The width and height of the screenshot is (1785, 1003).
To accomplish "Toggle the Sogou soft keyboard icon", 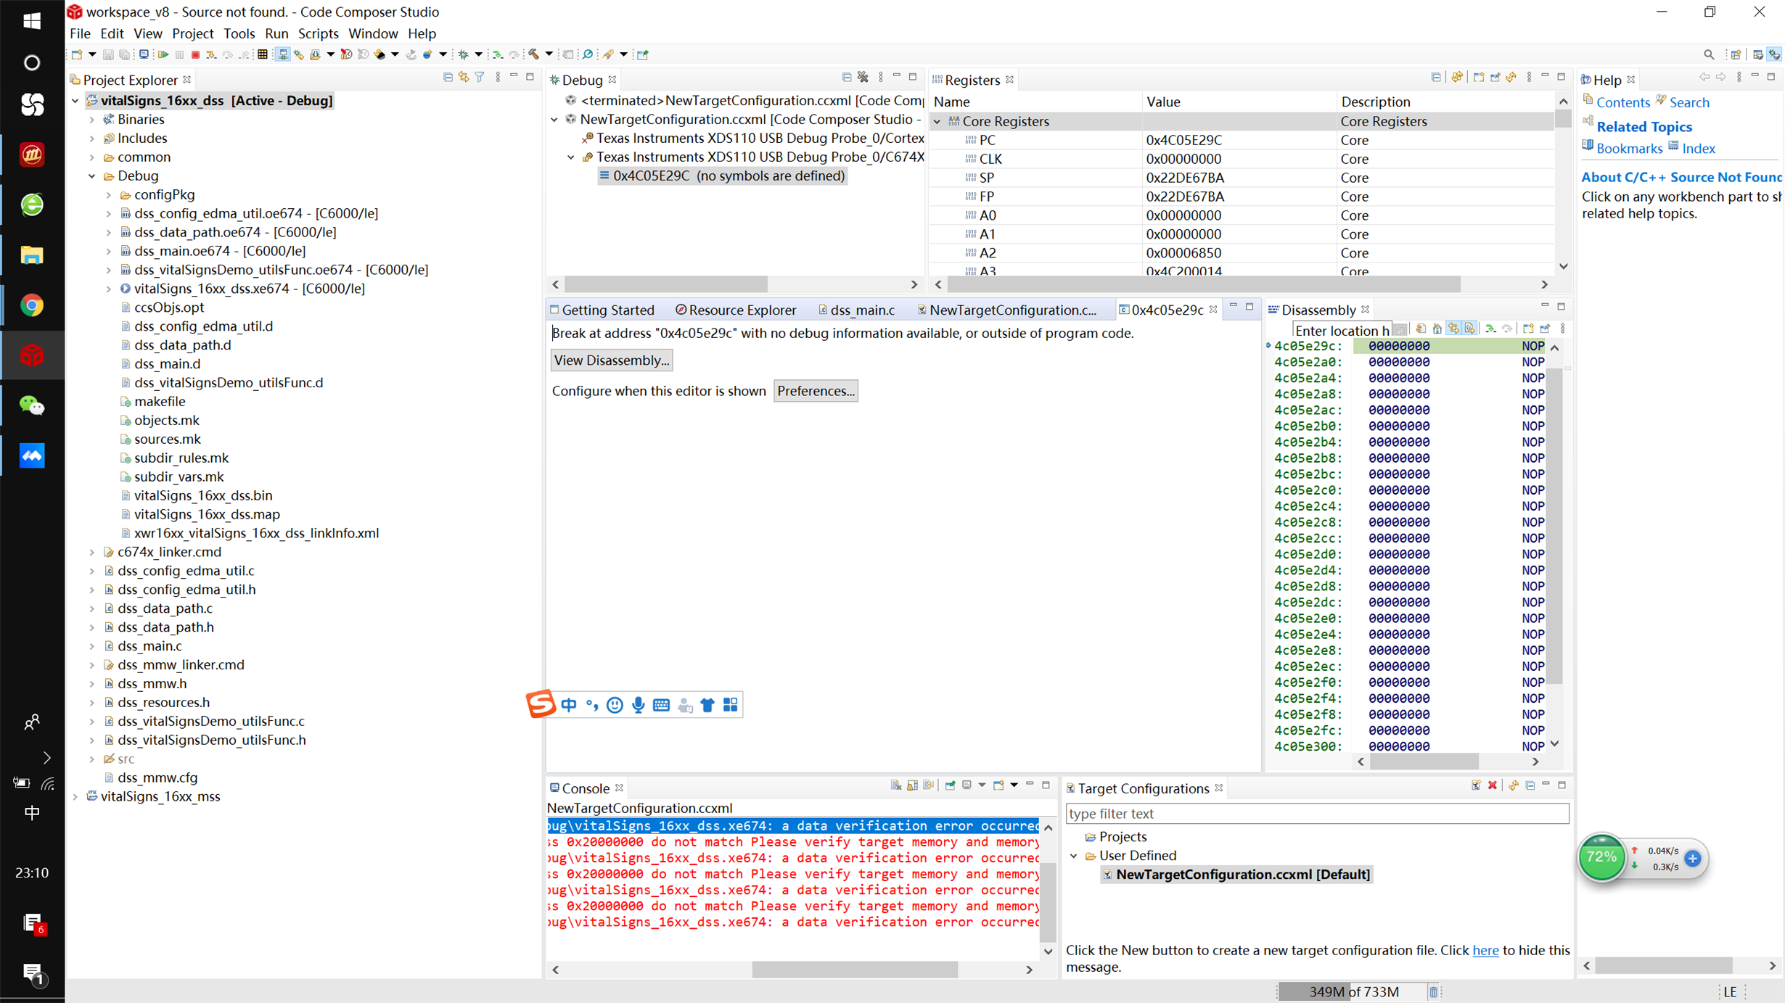I will (661, 705).
